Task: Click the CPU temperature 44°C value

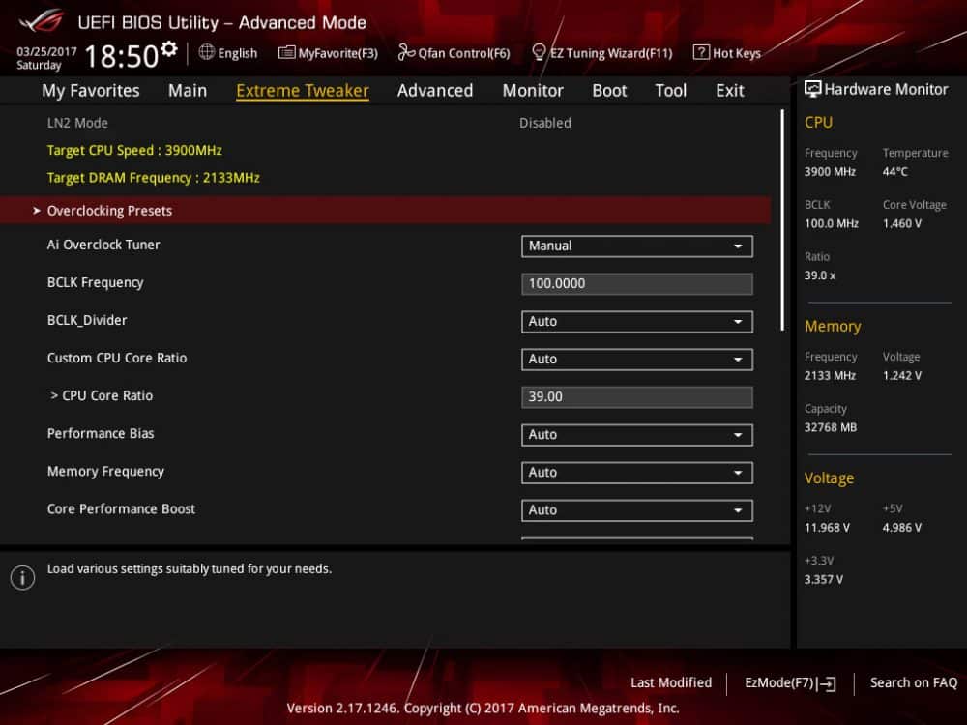Action: pyautogui.click(x=894, y=172)
